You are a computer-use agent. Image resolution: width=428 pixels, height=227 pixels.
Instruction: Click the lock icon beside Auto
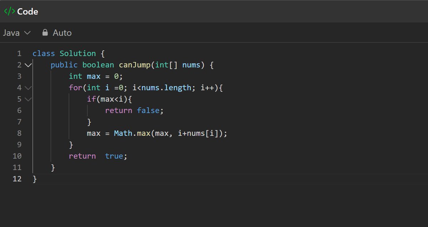click(x=45, y=33)
